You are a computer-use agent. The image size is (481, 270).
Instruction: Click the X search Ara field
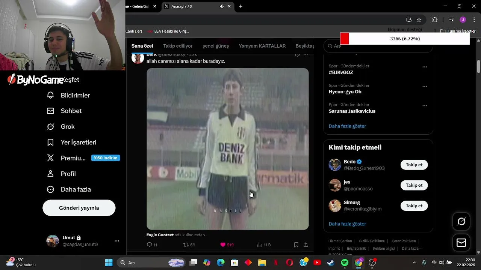click(x=378, y=46)
